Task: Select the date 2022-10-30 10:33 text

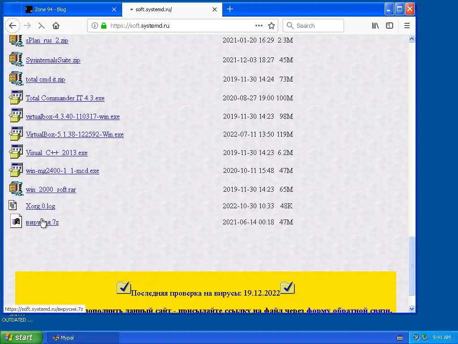Action: tap(248, 206)
